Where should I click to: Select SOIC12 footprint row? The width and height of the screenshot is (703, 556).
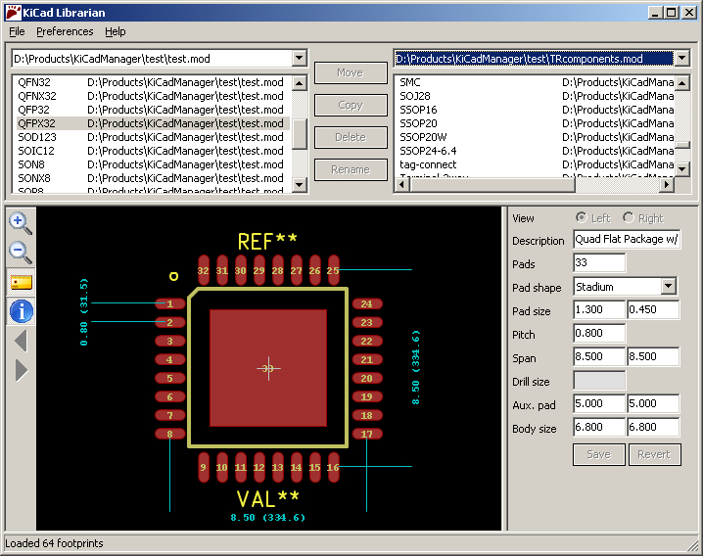(x=153, y=151)
